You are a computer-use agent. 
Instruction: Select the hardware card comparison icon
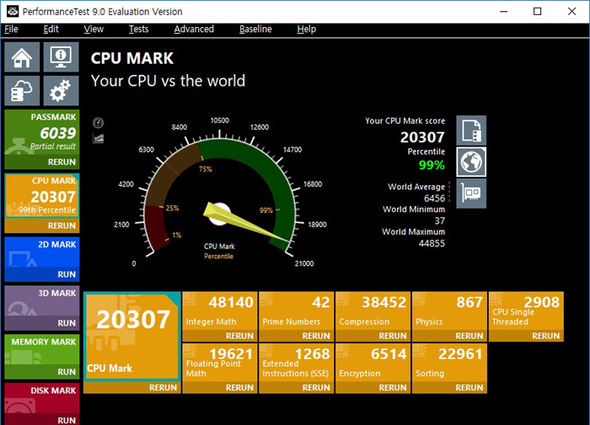[x=471, y=194]
